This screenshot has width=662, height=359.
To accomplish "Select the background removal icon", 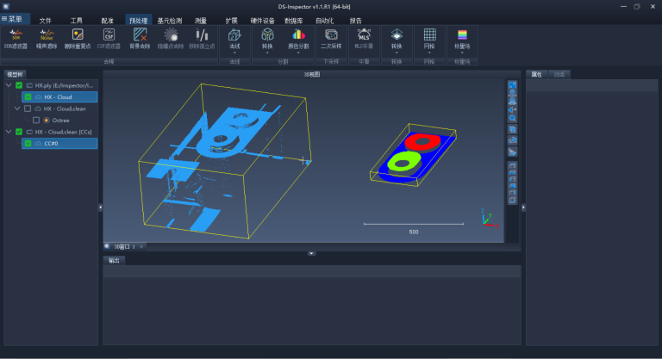I will 140,39.
